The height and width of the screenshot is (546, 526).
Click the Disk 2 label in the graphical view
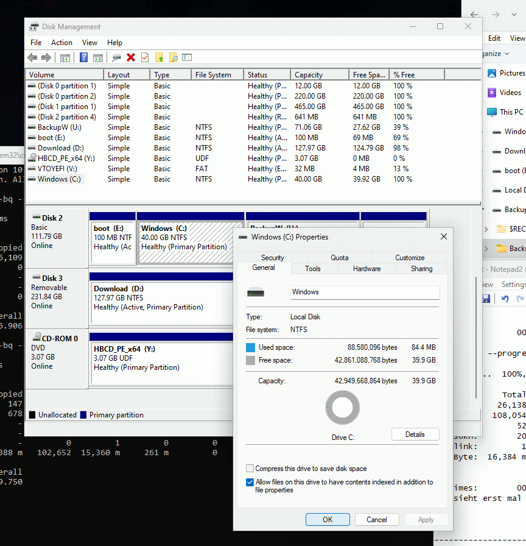point(52,218)
